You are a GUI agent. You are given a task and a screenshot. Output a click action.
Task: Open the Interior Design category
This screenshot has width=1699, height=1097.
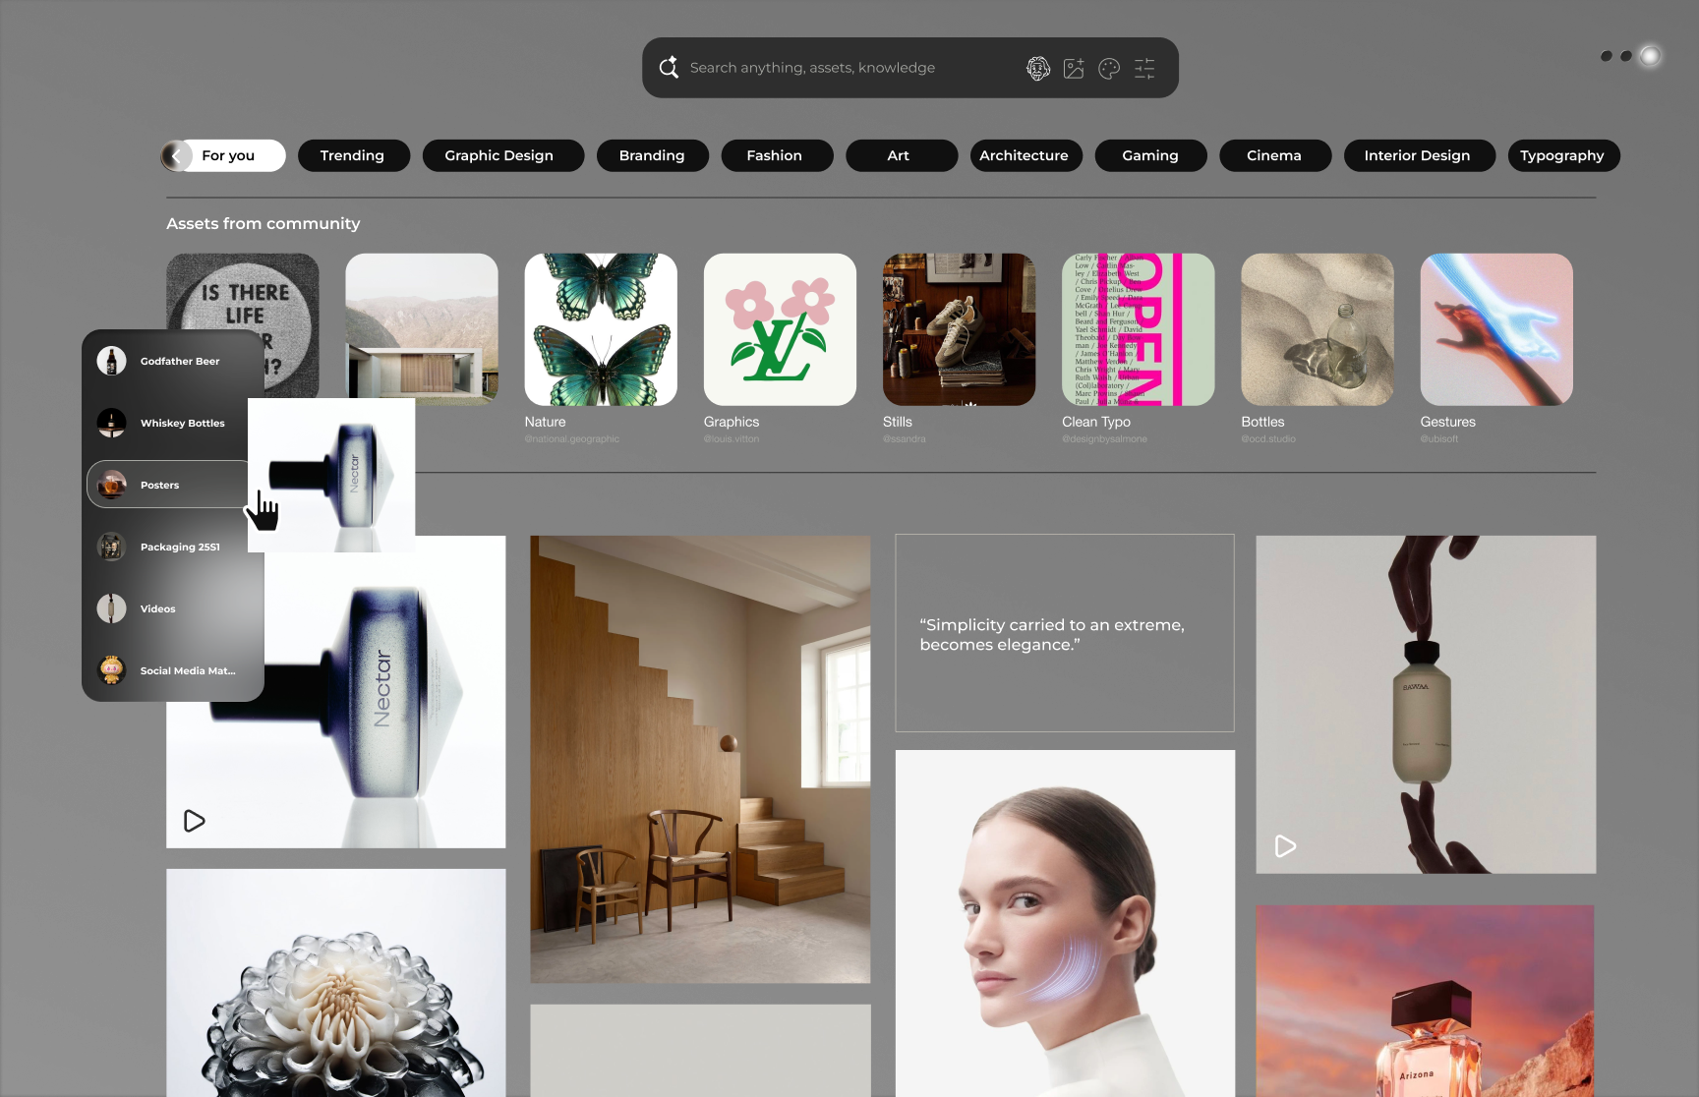(x=1417, y=155)
